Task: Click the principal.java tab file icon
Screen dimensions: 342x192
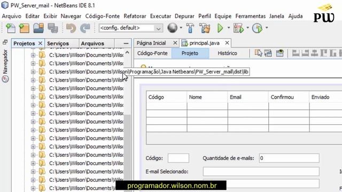Action: click(x=184, y=43)
